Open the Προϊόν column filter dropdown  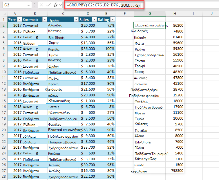pos(76,19)
